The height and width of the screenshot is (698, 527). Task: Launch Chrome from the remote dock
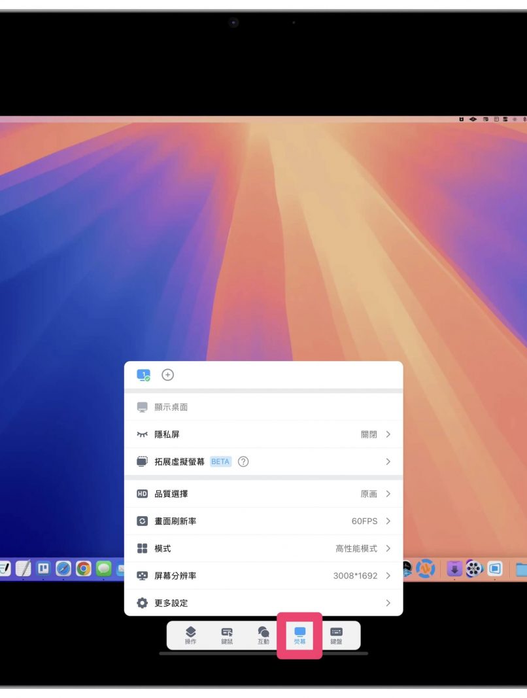84,568
